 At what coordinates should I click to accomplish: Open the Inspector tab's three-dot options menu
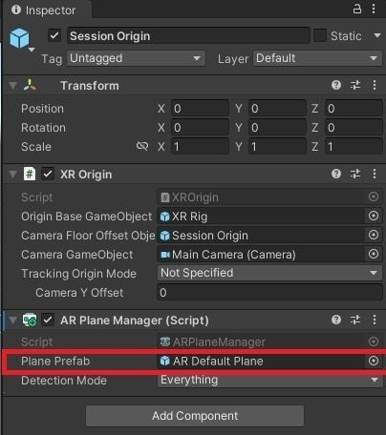(x=374, y=9)
